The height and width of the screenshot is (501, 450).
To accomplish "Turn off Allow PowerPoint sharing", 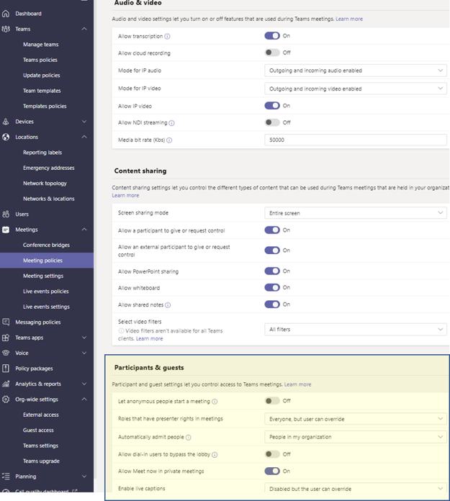I will pos(272,271).
